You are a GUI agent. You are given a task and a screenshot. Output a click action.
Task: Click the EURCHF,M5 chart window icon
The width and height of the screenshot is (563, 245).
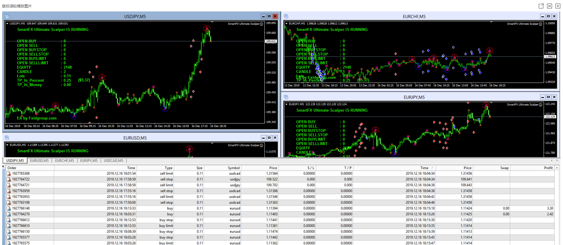286,16
